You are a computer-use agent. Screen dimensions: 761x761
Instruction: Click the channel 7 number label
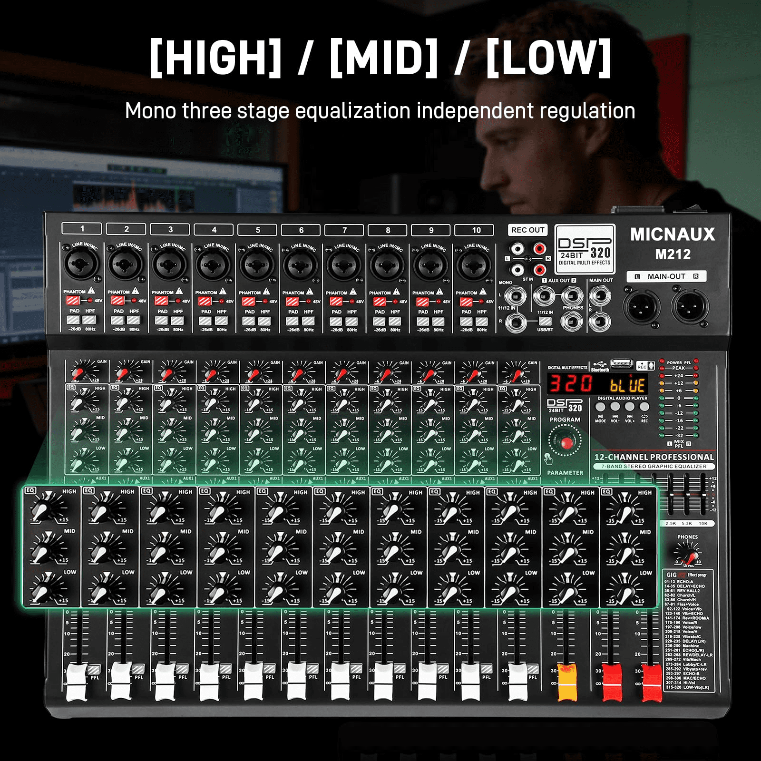pyautogui.click(x=344, y=230)
